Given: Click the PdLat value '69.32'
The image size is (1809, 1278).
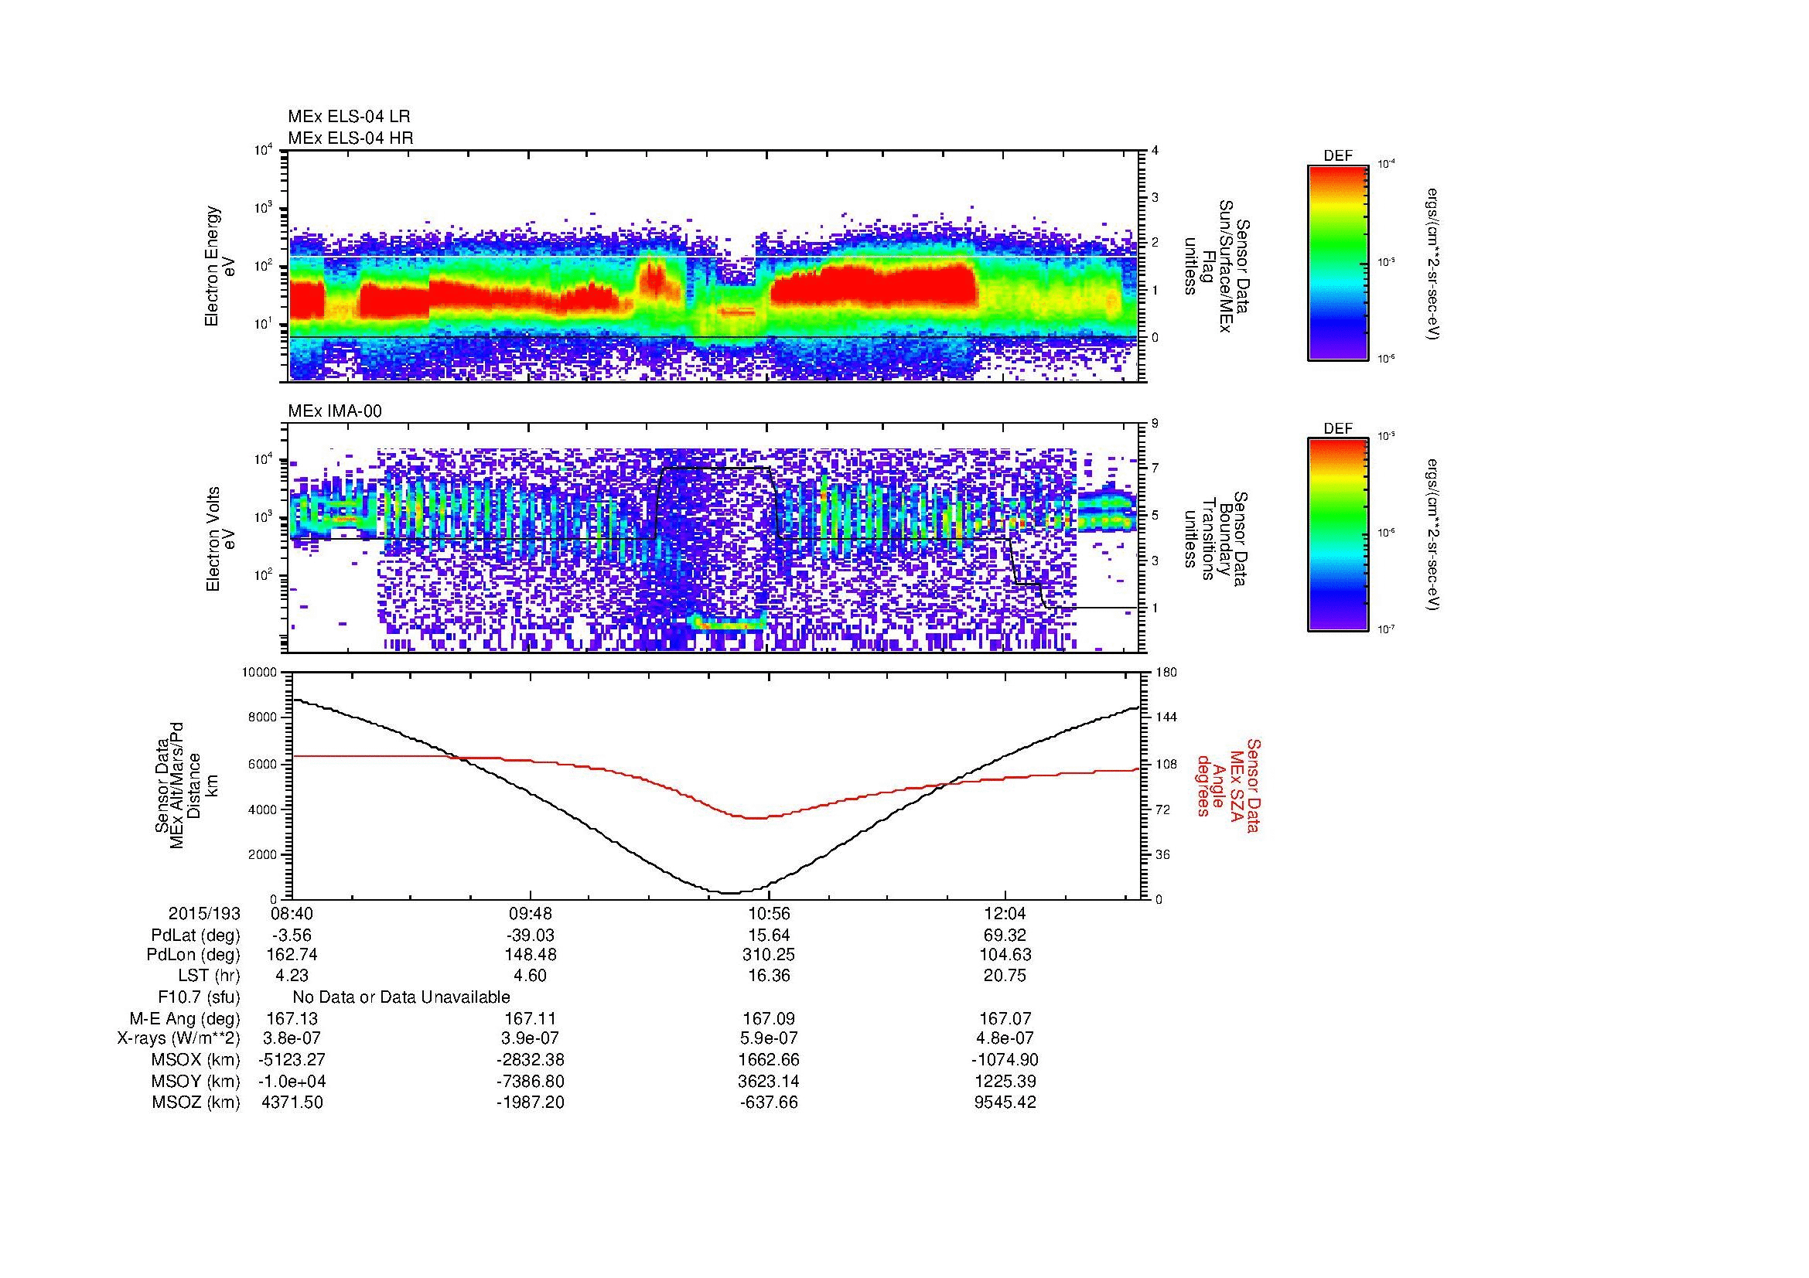Looking at the screenshot, I should 1005,935.
